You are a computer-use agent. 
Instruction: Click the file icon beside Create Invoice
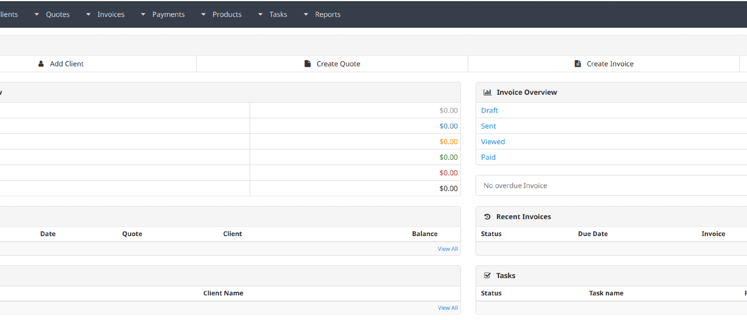(577, 64)
